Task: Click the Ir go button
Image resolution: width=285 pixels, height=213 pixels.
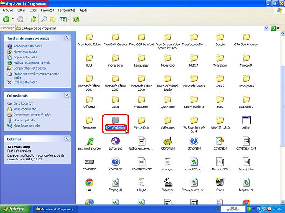Action: (x=275, y=28)
